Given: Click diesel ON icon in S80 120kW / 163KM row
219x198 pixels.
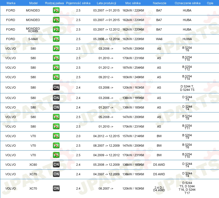Looking at the screenshot, I should click(56, 88).
